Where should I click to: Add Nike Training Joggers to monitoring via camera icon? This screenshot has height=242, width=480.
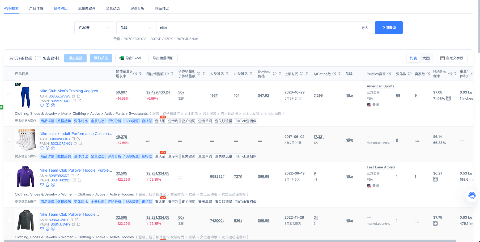click(48, 105)
